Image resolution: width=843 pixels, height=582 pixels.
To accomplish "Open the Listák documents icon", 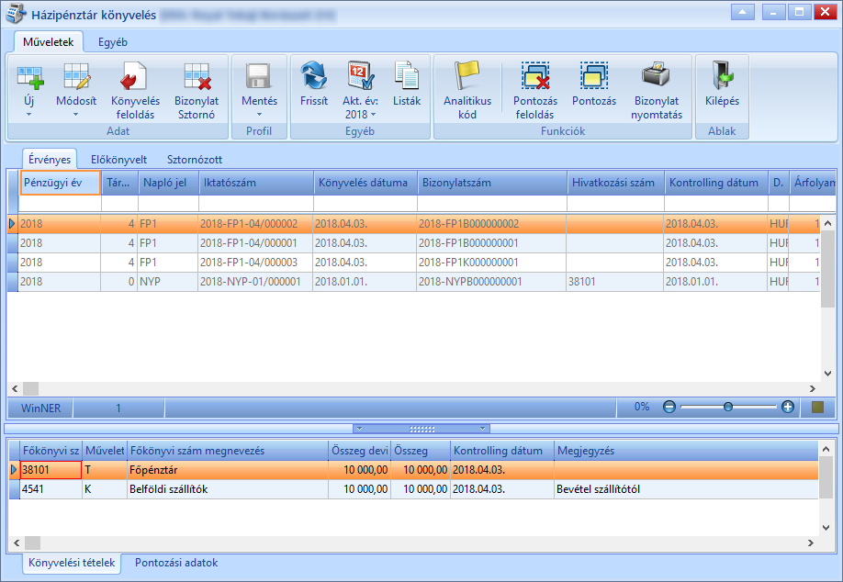I will 407,75.
